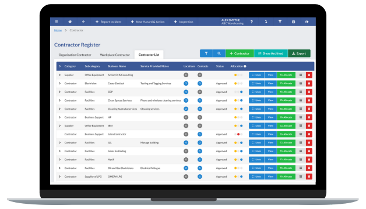
Task: Click the back arrow in the top bar
Action: pos(83,22)
